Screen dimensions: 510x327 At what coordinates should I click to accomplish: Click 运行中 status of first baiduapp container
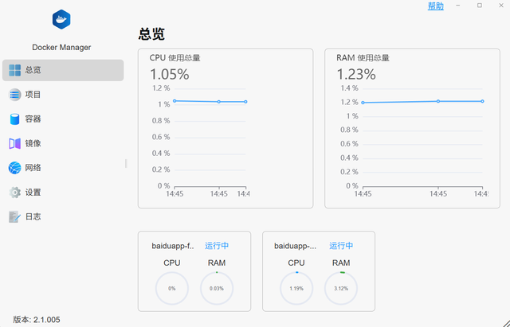(217, 246)
